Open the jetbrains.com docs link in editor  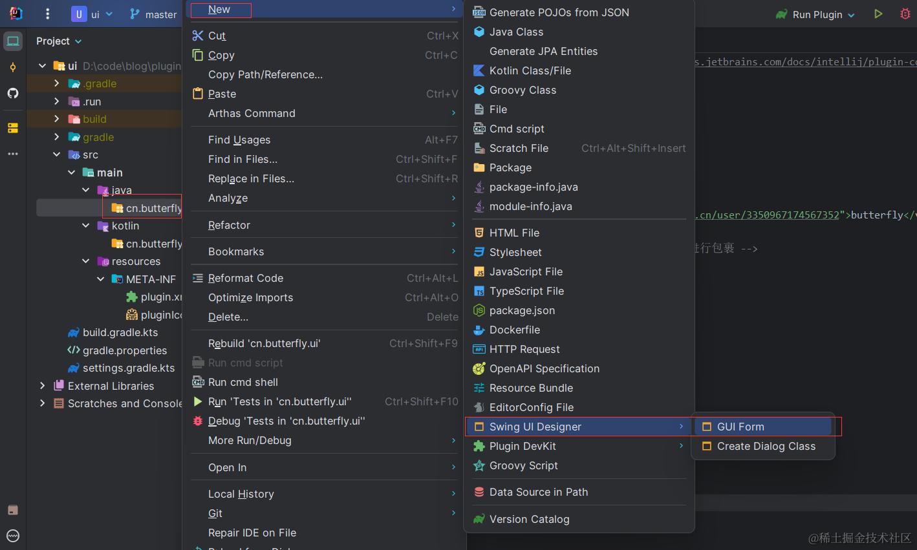coord(806,62)
